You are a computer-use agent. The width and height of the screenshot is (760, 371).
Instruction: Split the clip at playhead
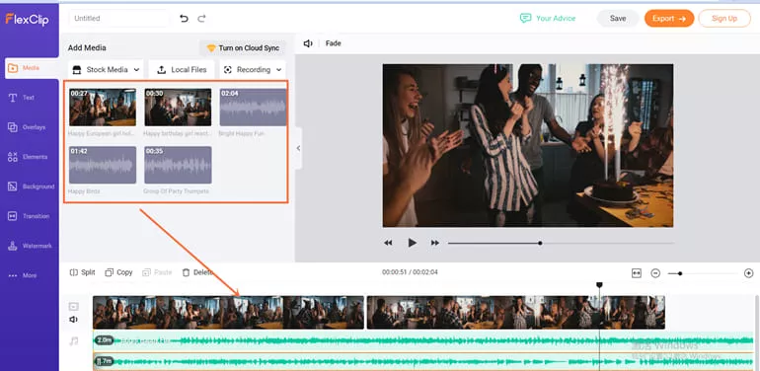82,272
